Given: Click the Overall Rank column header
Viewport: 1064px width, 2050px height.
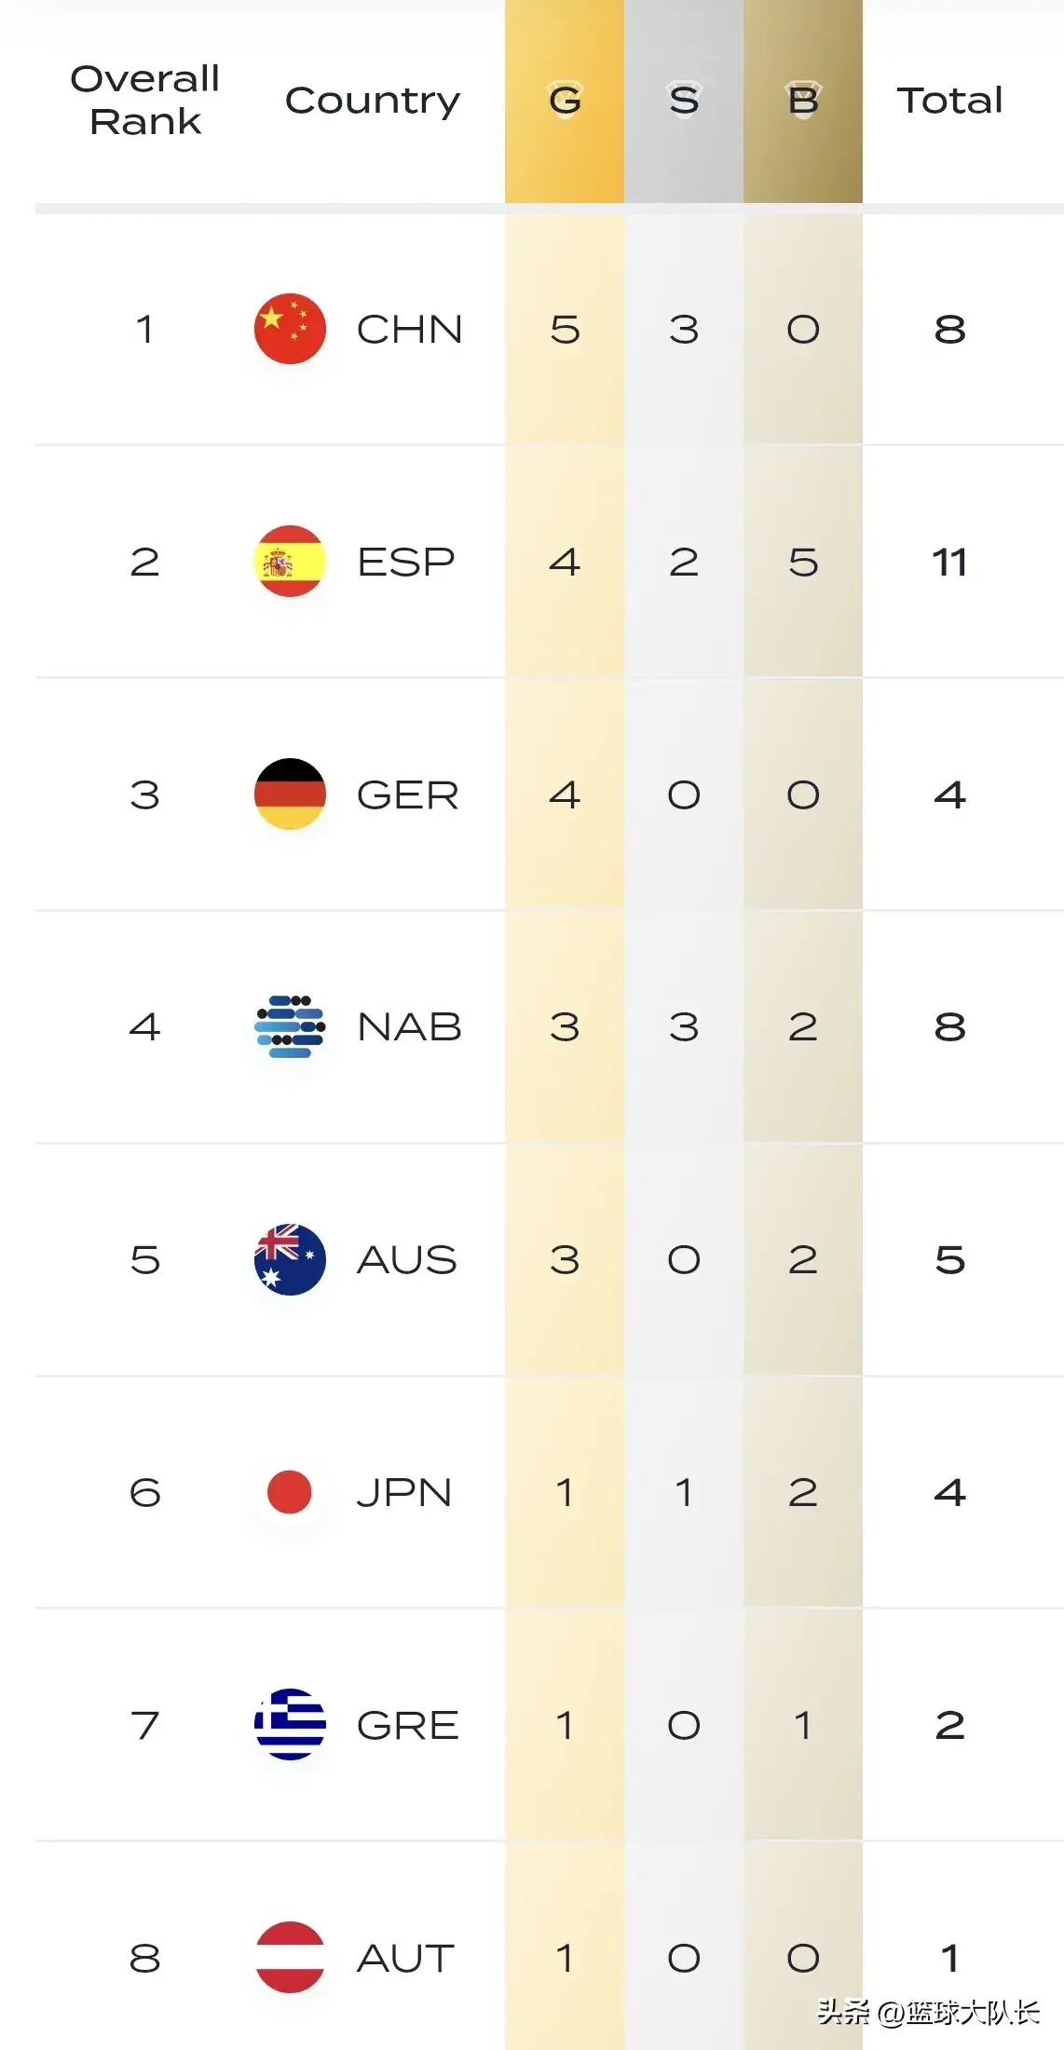Looking at the screenshot, I should (x=145, y=100).
